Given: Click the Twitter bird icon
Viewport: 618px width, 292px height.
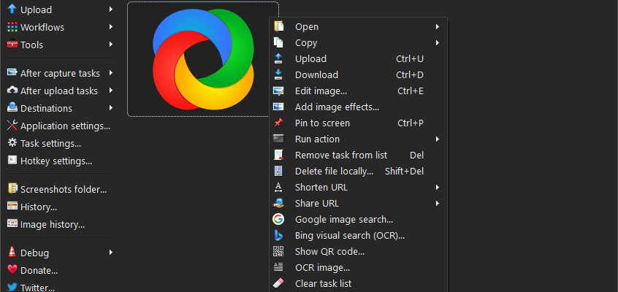Looking at the screenshot, I should pyautogui.click(x=12, y=288).
